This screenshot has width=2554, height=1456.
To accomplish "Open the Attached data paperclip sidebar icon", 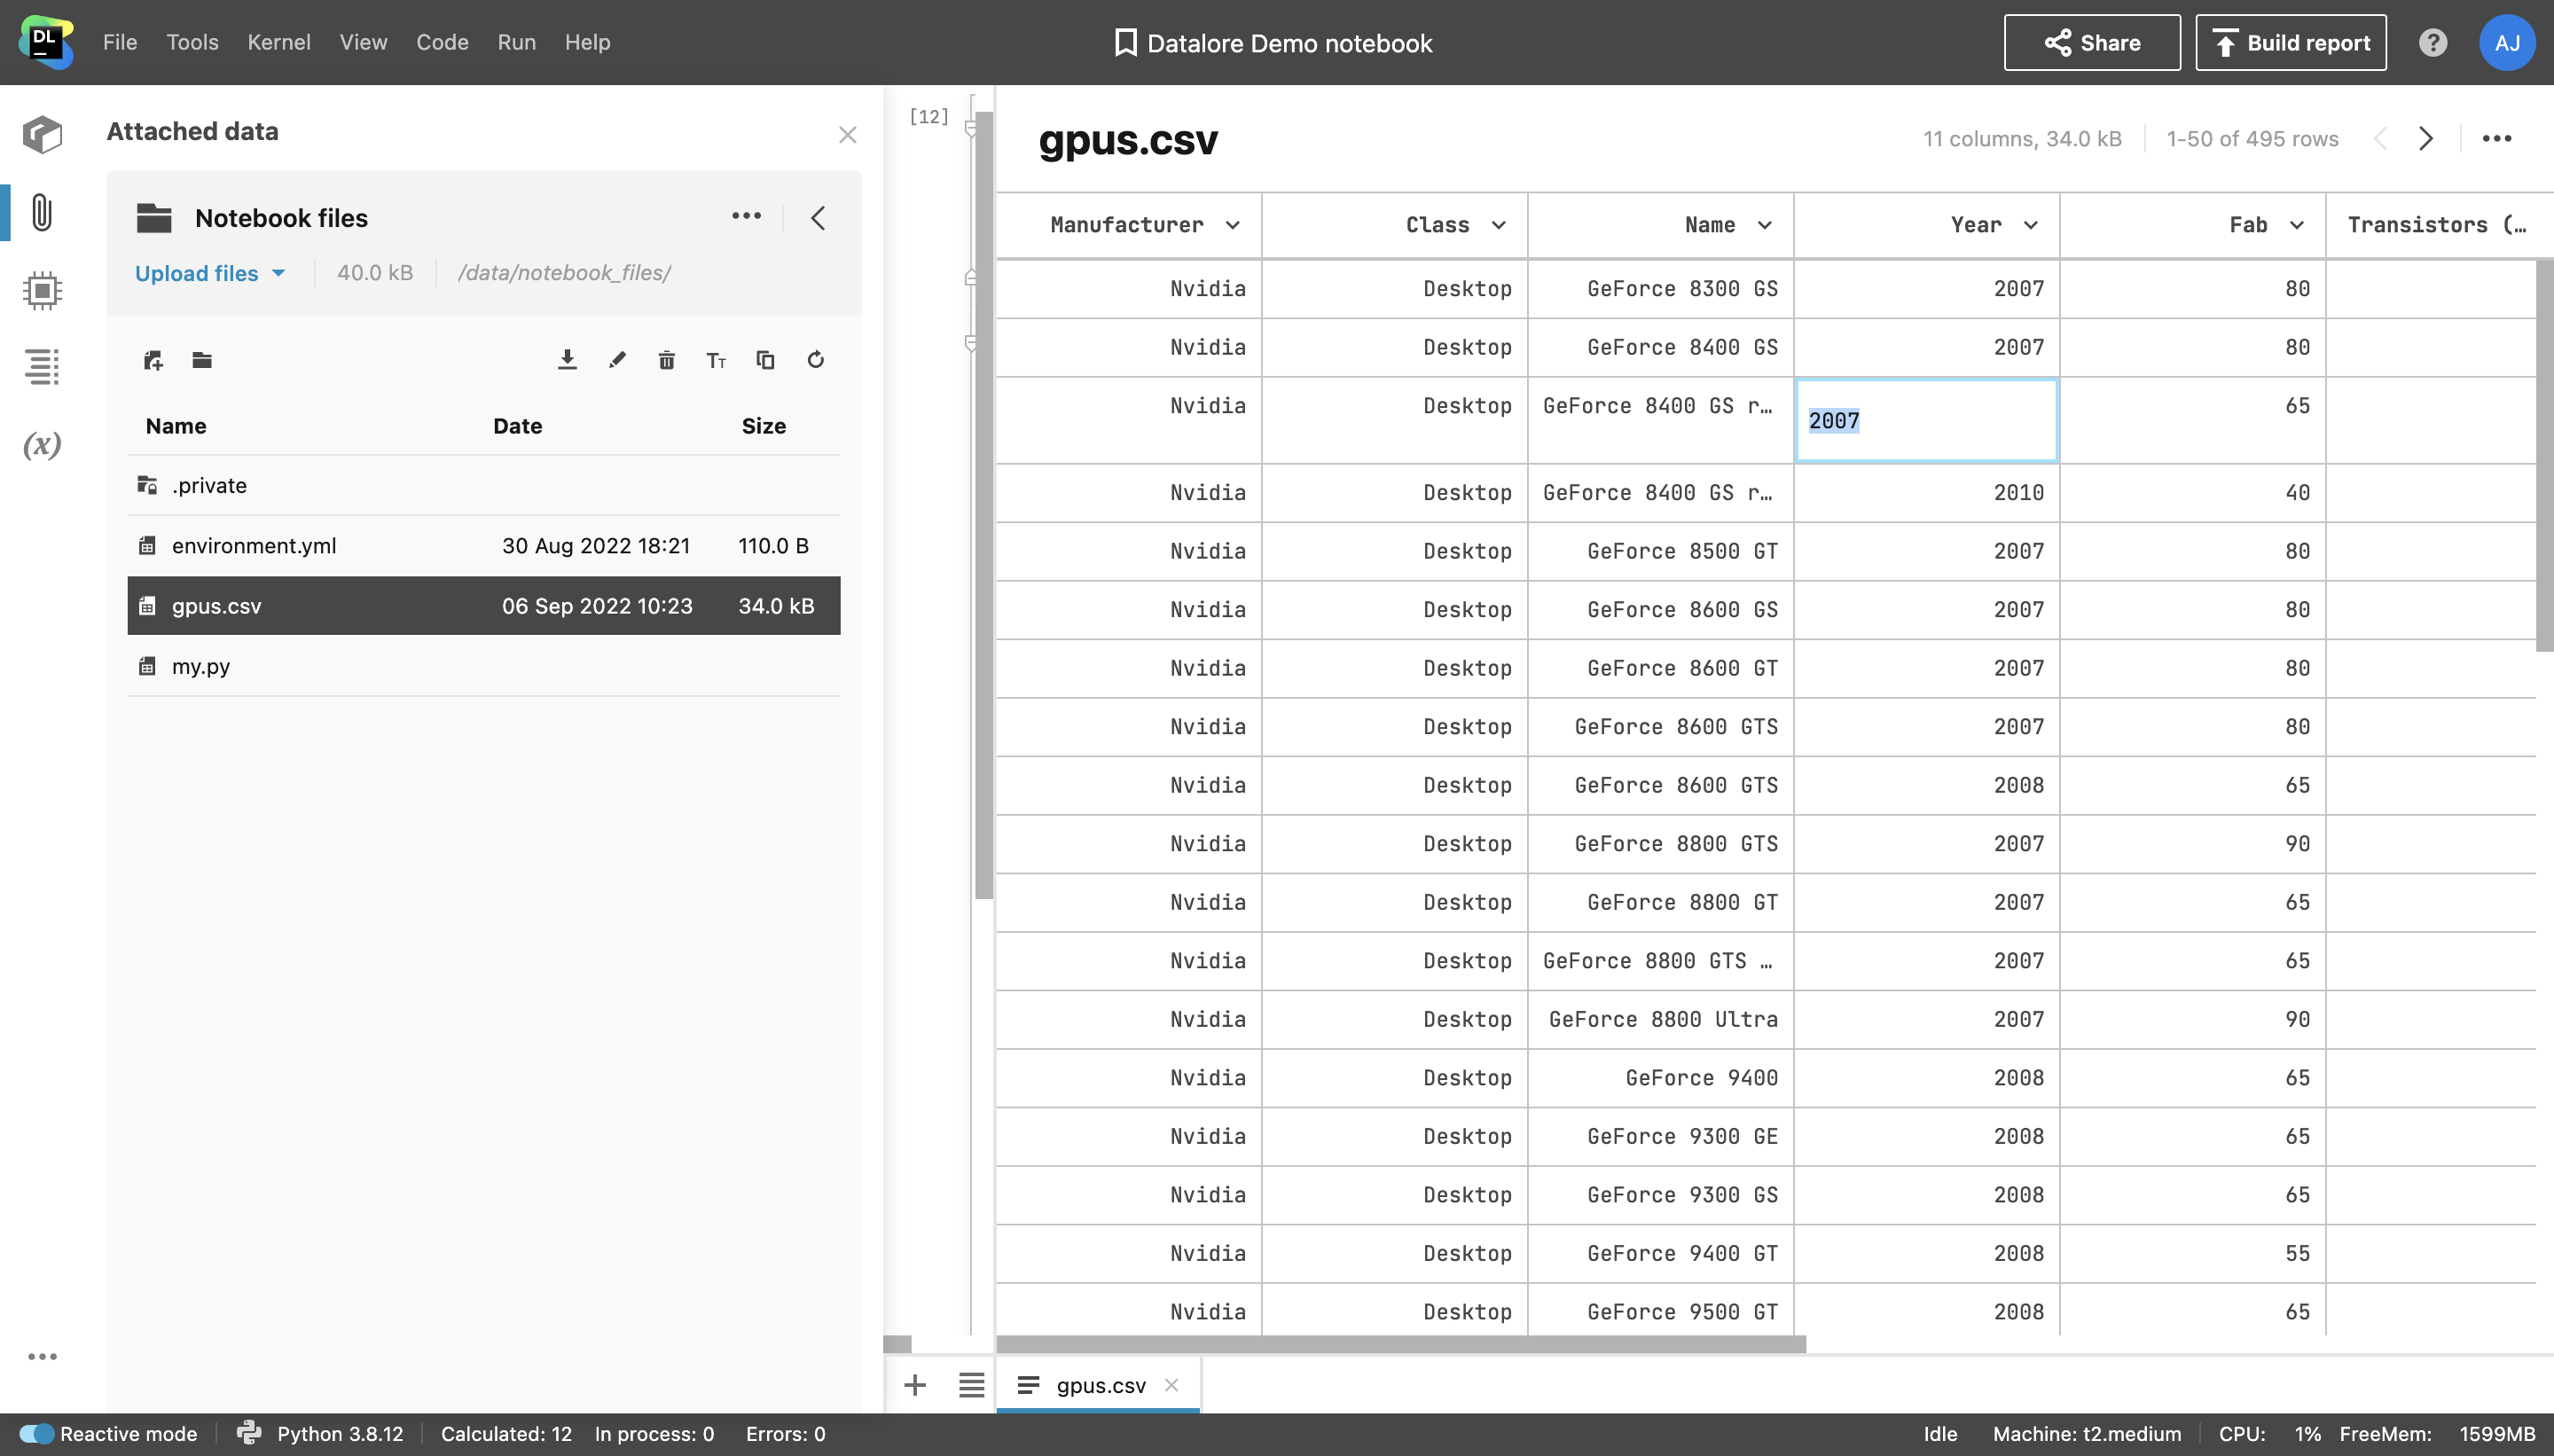I will (42, 212).
